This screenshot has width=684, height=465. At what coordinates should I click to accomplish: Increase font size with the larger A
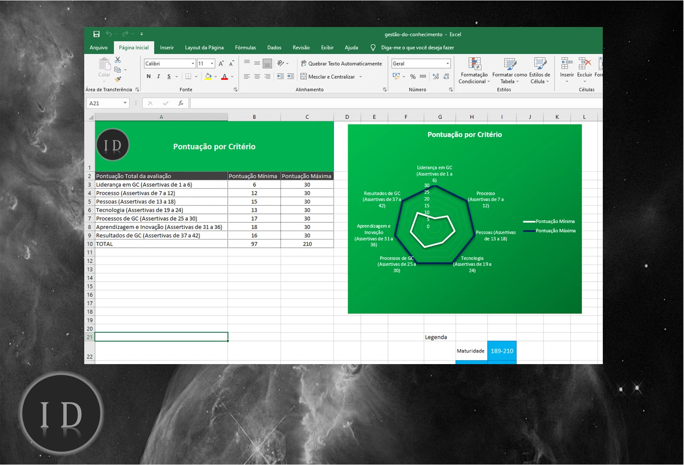coord(221,64)
